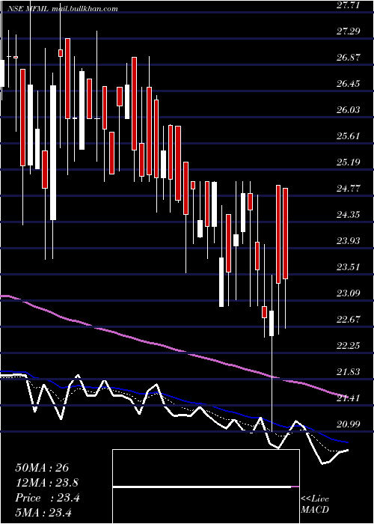Click the 26.03 price axis label
The image size is (374, 524).
349,109
